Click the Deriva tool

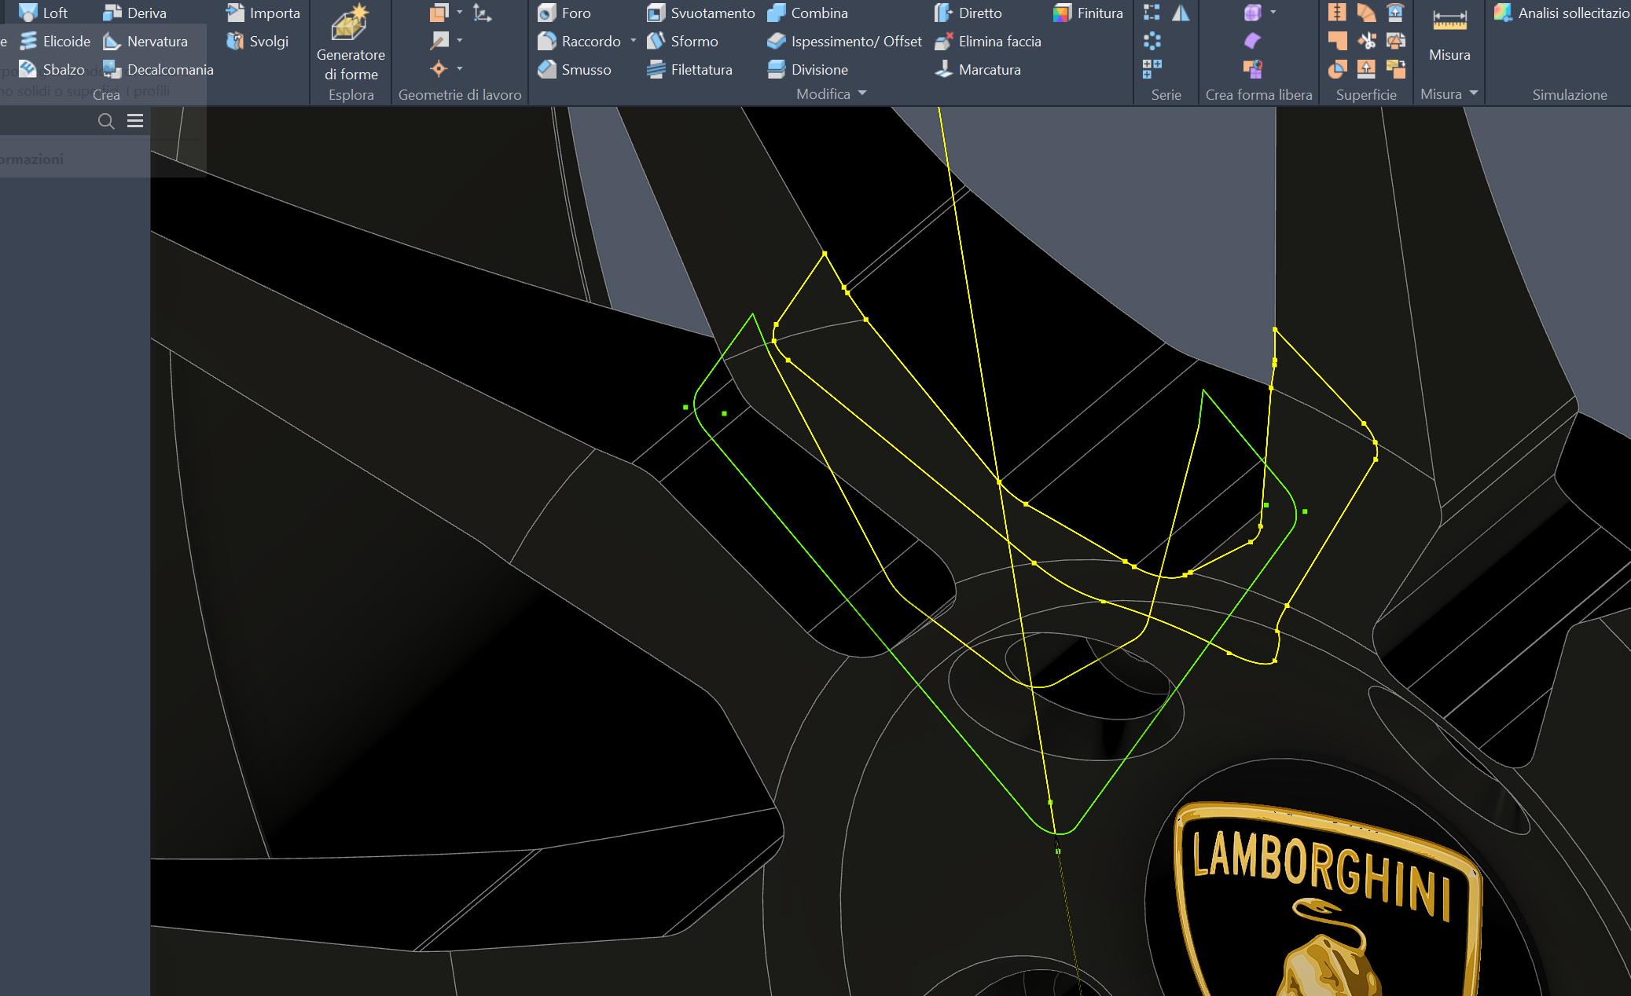click(x=135, y=13)
